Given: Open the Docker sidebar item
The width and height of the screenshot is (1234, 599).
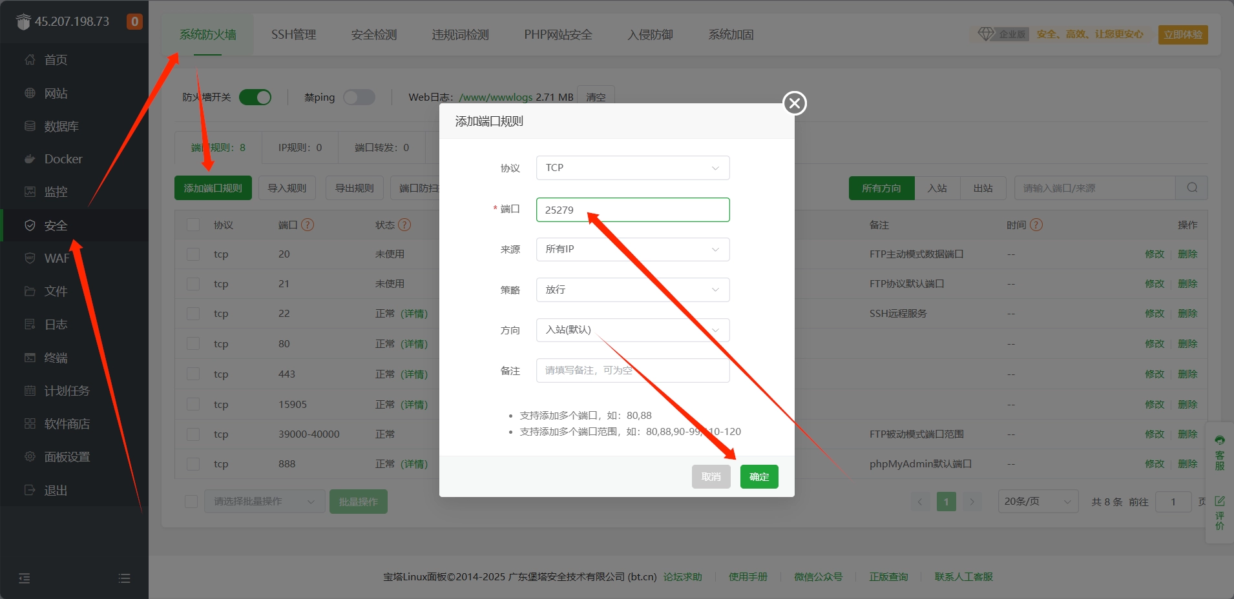Looking at the screenshot, I should [55, 159].
